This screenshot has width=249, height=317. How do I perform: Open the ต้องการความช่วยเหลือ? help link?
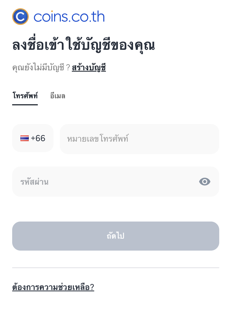tap(53, 287)
